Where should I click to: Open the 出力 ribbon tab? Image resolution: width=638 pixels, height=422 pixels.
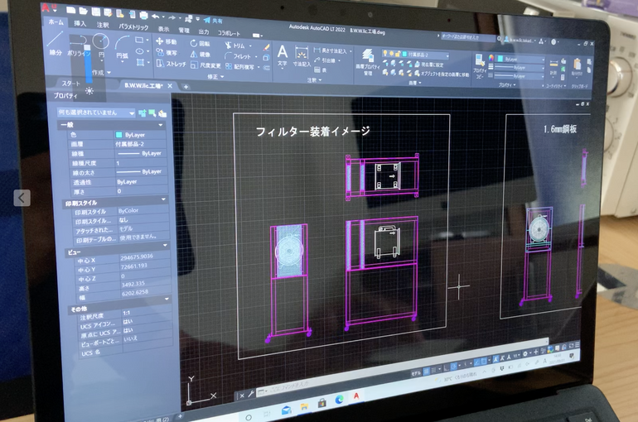(204, 31)
